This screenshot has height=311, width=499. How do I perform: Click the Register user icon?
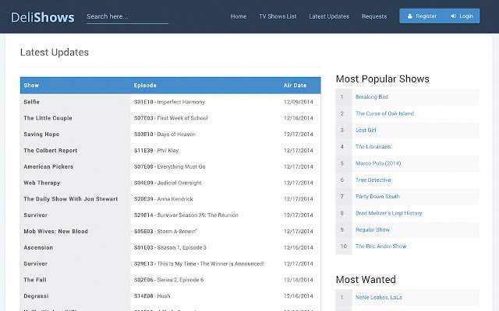(410, 16)
